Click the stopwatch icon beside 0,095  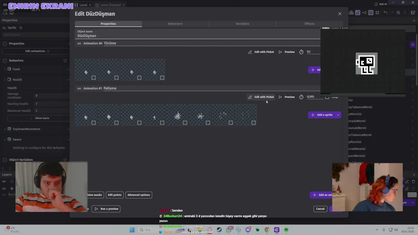[301, 97]
